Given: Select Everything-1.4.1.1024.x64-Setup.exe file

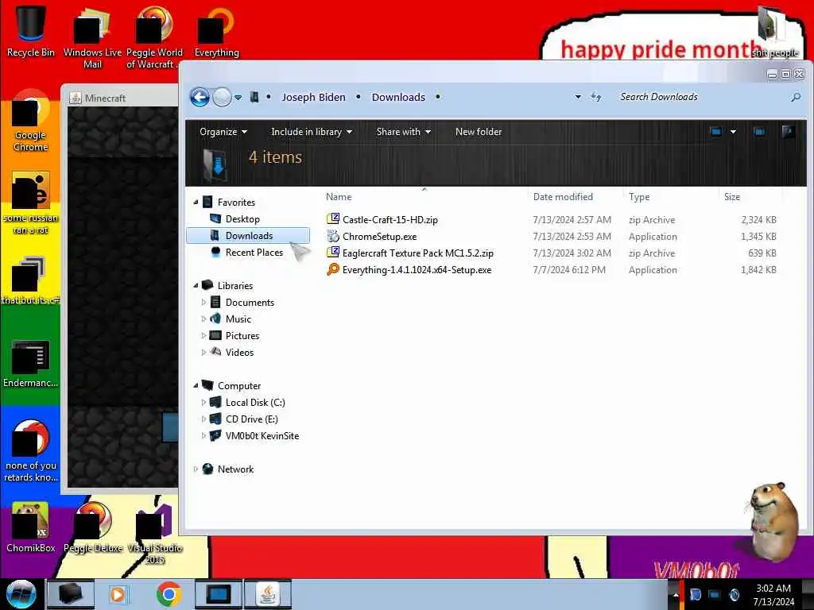Looking at the screenshot, I should [417, 270].
